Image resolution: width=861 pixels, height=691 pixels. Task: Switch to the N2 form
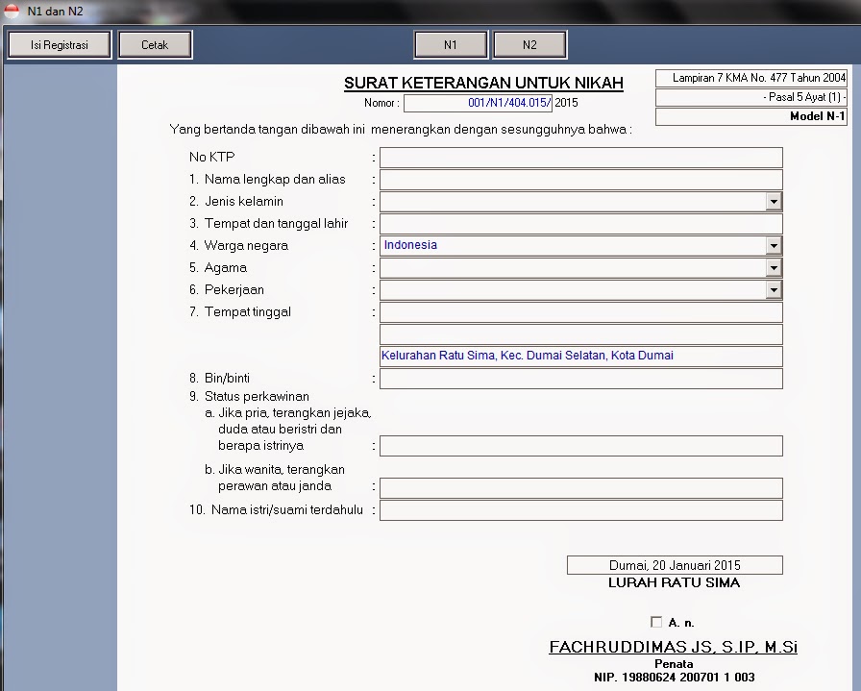click(529, 44)
